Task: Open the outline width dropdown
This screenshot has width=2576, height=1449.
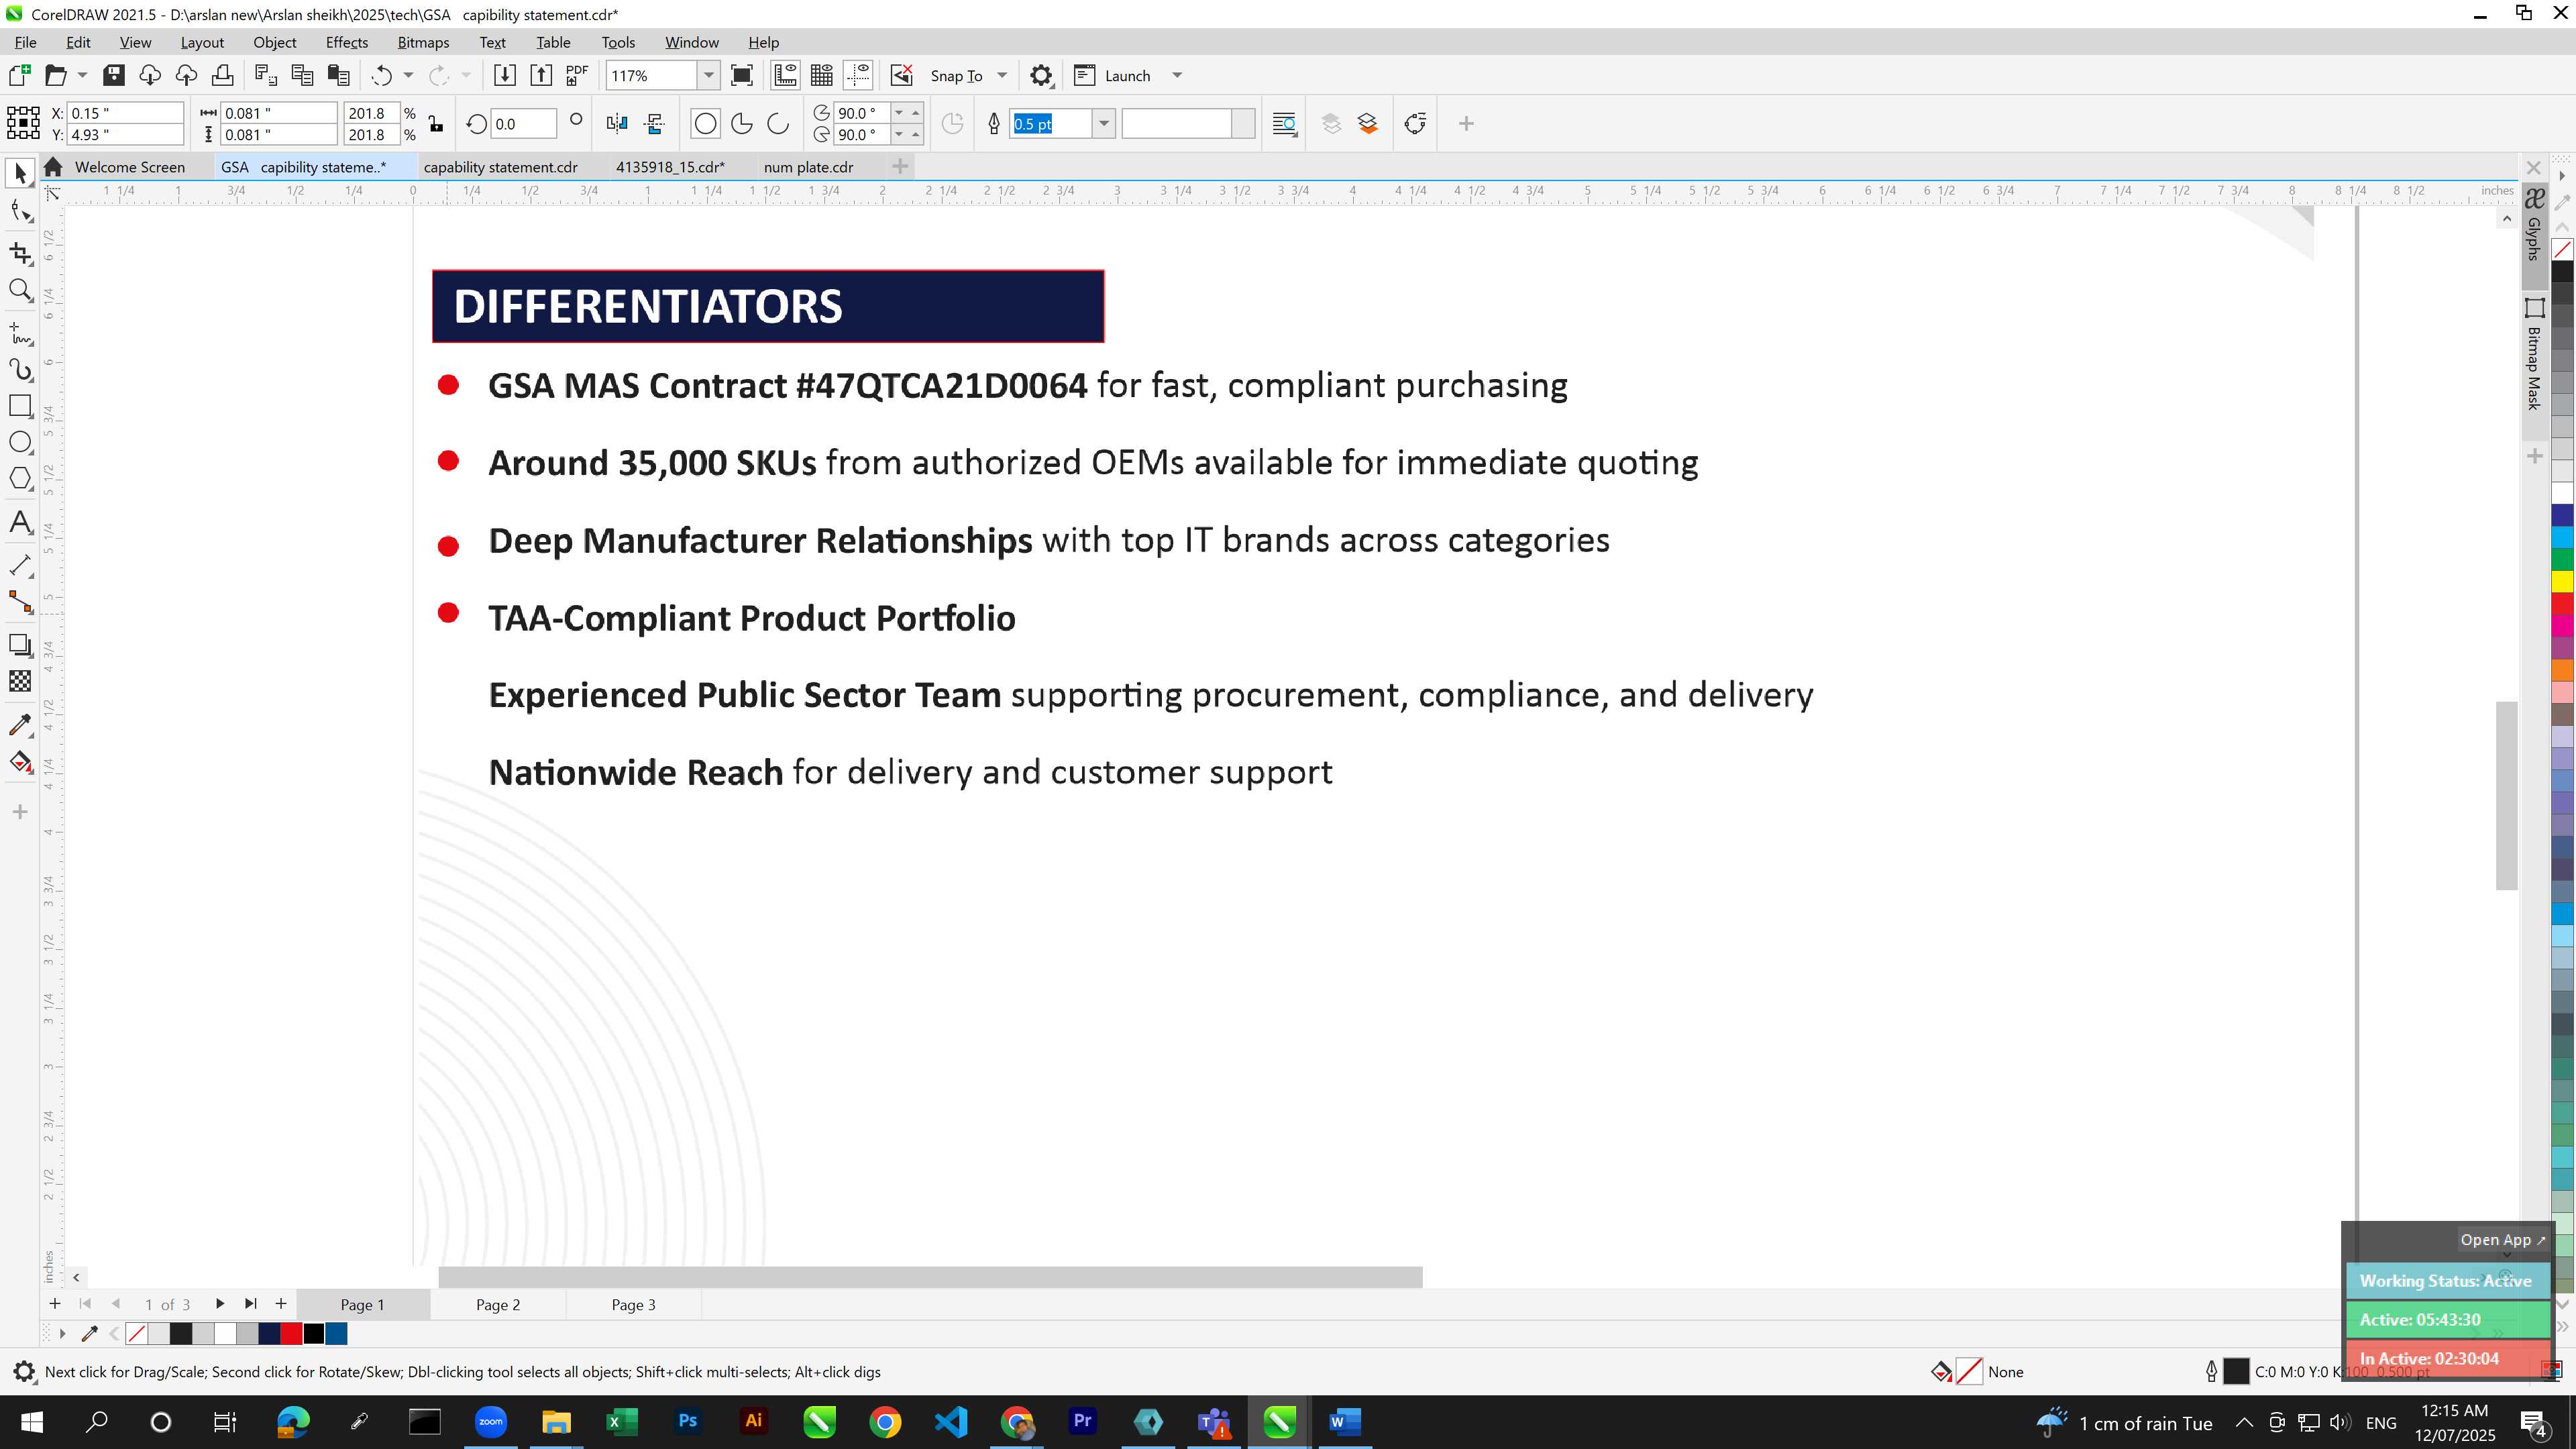Action: [1104, 124]
